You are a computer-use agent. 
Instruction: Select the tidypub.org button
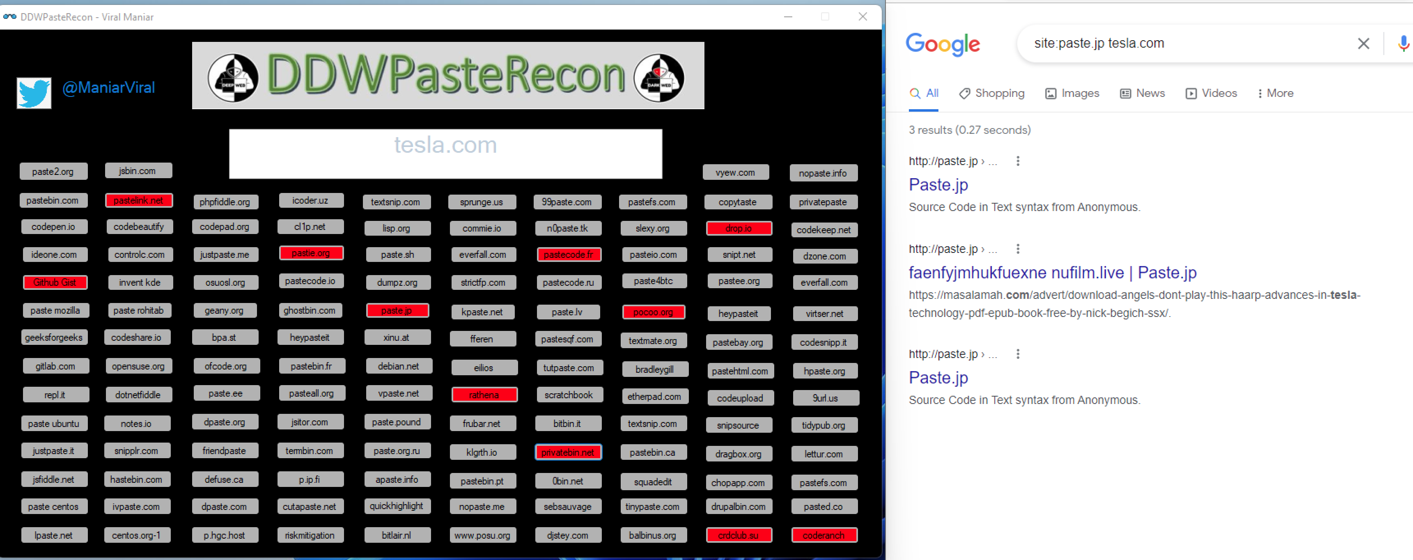pyautogui.click(x=824, y=425)
